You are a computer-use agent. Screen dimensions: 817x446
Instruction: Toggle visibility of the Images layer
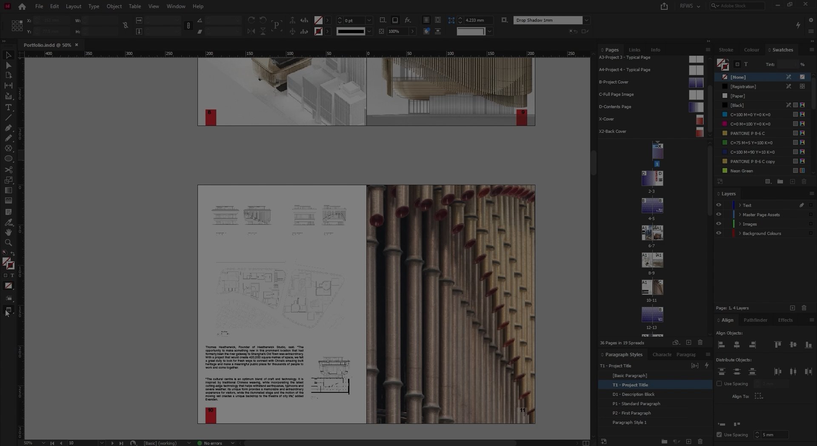pyautogui.click(x=719, y=223)
